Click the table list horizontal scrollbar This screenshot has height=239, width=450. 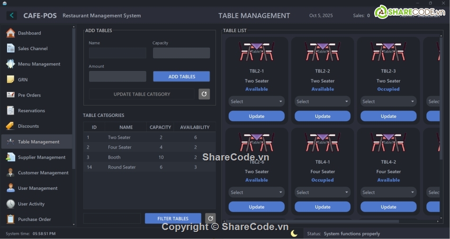(x=313, y=221)
